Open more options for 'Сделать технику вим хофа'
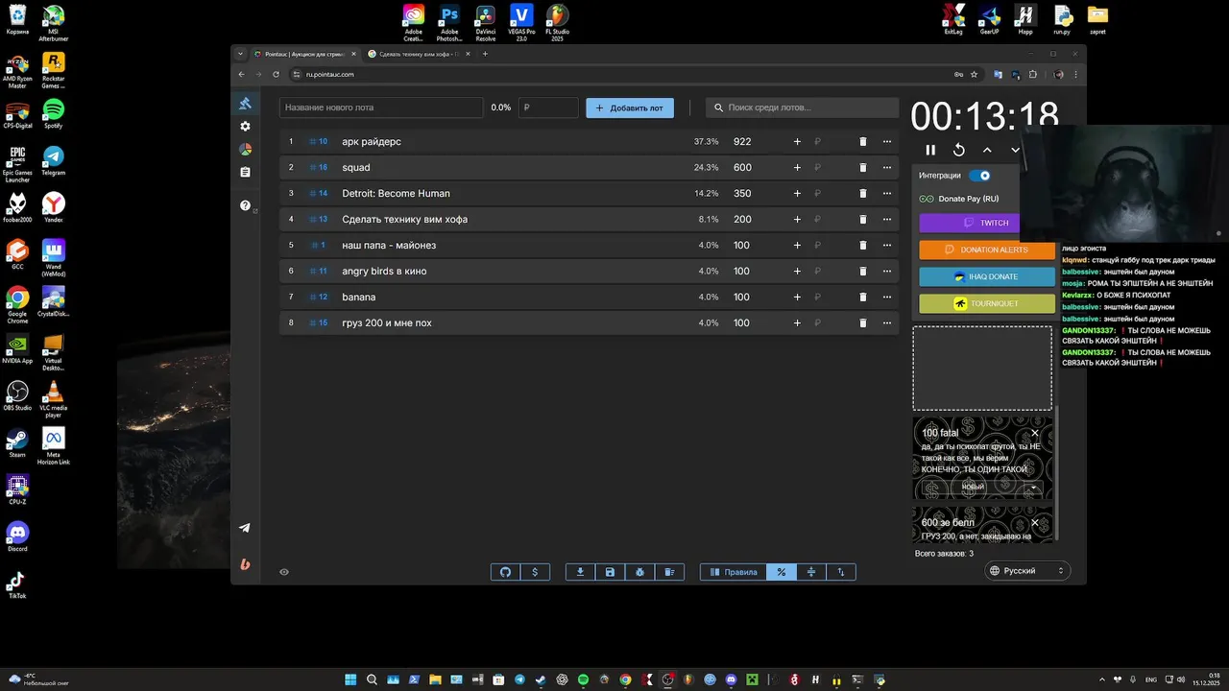This screenshot has width=1229, height=691. 886,219
